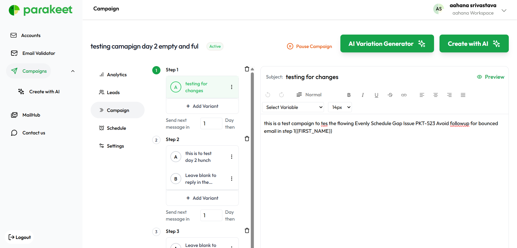517x248 pixels.
Task: Delete Step 1 using trash icon
Action: [247, 69]
